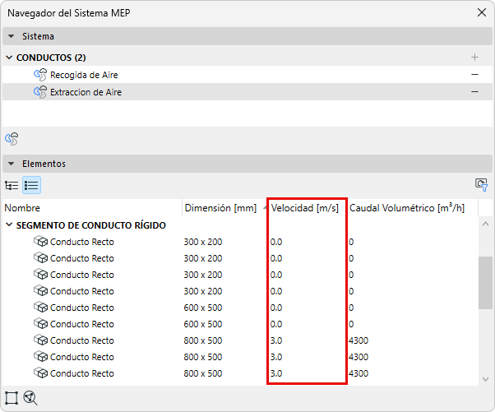Image resolution: width=495 pixels, height=412 pixels.
Task: Select the first Conducto Recto 800 x 500
Action: [x=240, y=340]
